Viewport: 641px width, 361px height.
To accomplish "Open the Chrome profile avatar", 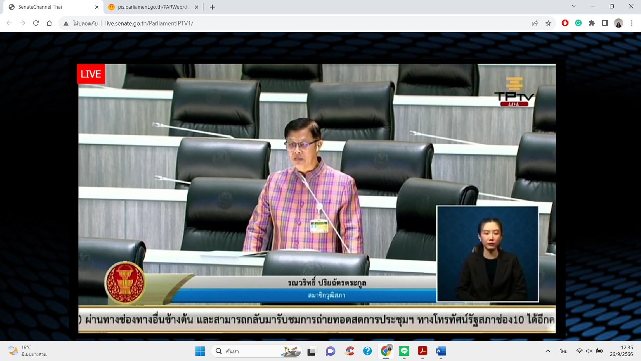I will (x=618, y=23).
